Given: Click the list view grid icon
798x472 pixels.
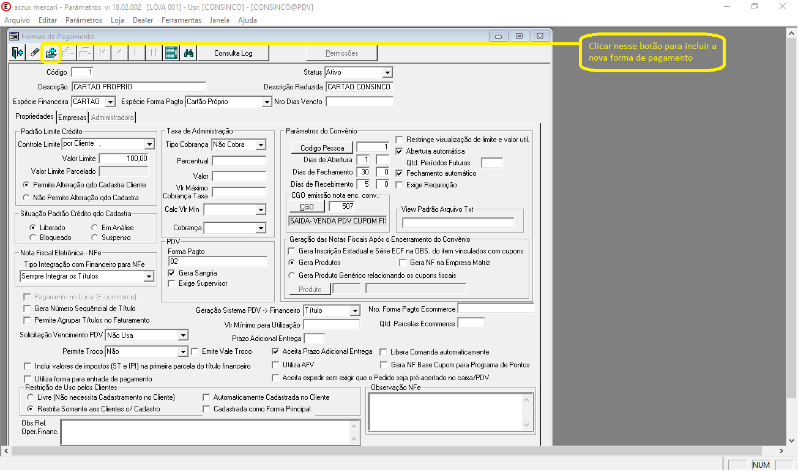Looking at the screenshot, I should [x=171, y=53].
